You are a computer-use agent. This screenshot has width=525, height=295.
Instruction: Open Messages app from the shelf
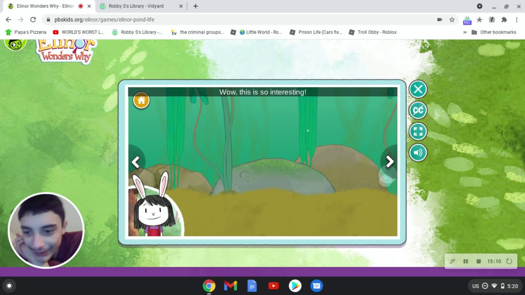316,286
